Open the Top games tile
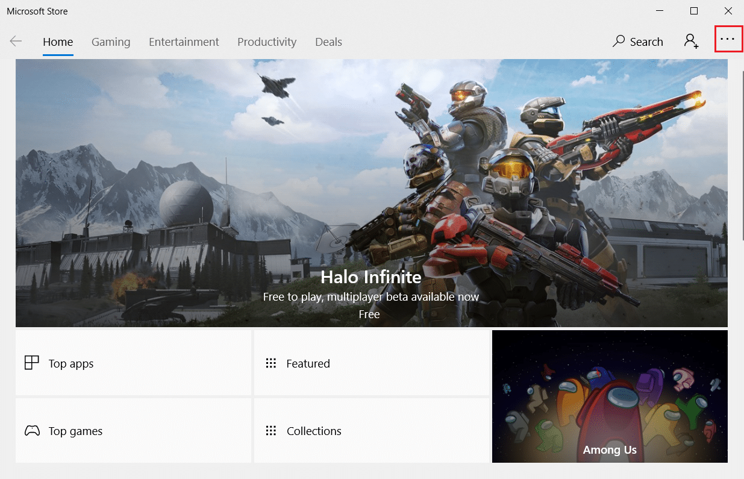Viewport: 744px width, 479px height. click(x=133, y=430)
